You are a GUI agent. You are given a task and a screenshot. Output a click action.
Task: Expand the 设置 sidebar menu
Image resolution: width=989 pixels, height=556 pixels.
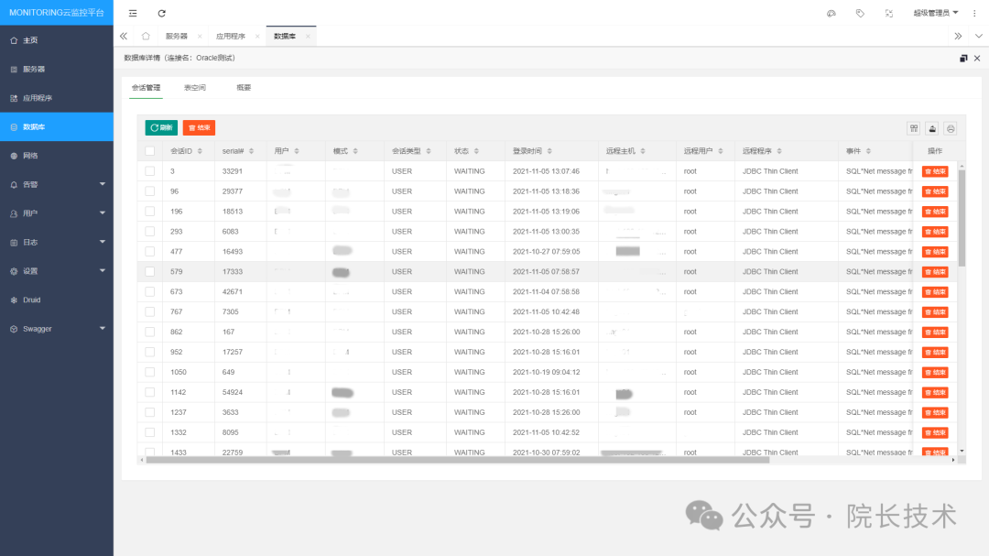coord(57,271)
